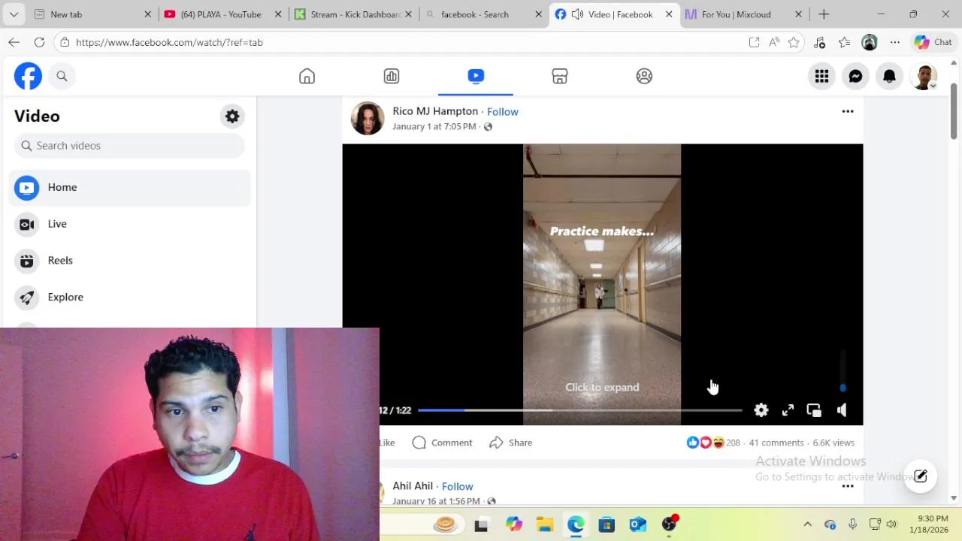The image size is (962, 541).
Task: Open the Copilot Chat button
Action: point(933,43)
